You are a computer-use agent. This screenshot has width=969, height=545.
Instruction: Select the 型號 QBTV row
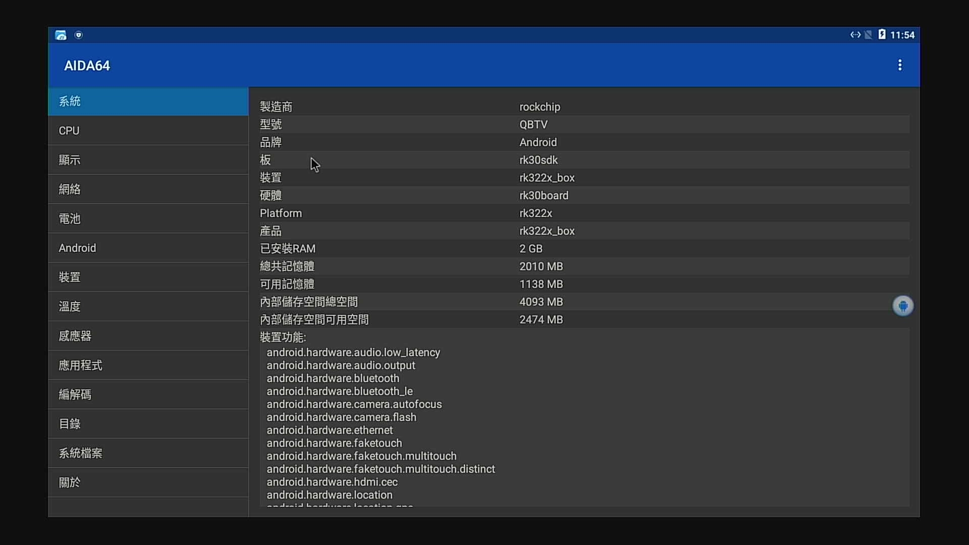(584, 125)
